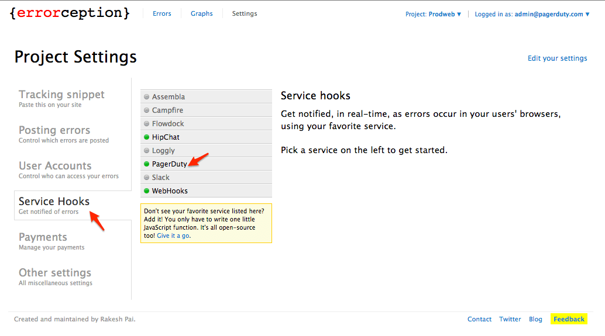Switch to the Graphs tab
Image resolution: width=605 pixels, height=336 pixels.
click(x=202, y=13)
